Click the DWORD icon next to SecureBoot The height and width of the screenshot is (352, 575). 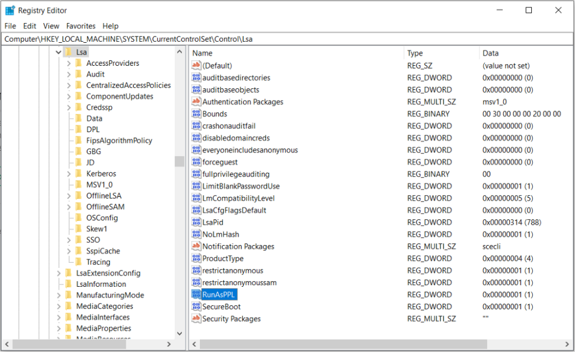[196, 306]
